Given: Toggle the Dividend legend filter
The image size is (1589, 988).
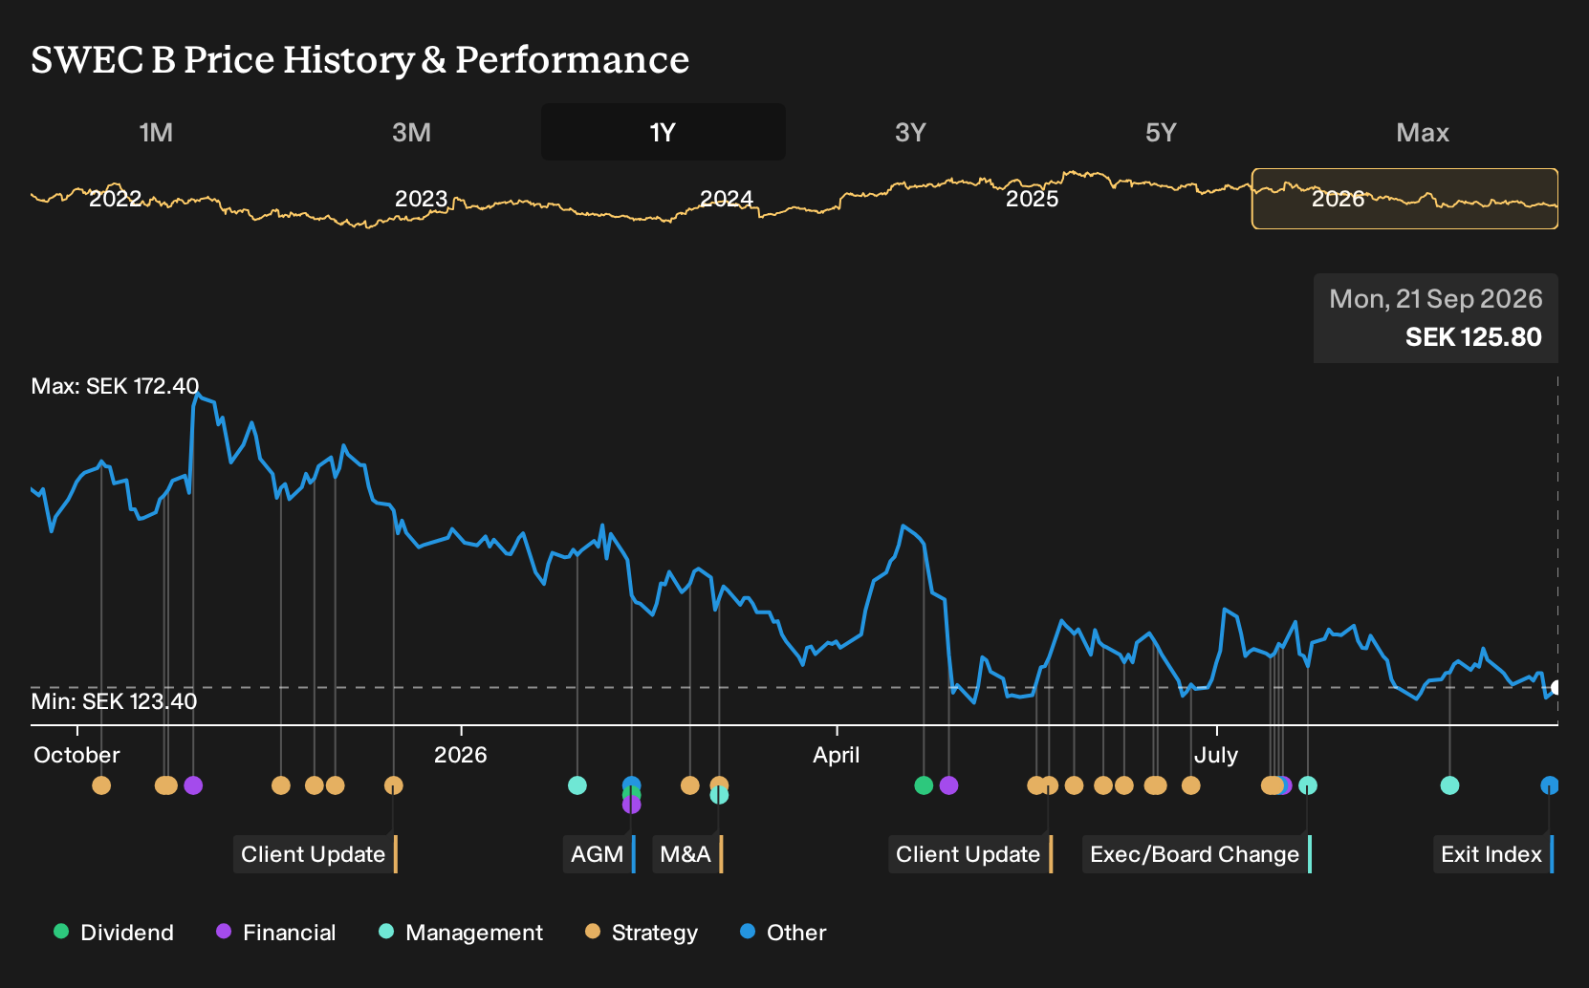Looking at the screenshot, I should [114, 933].
